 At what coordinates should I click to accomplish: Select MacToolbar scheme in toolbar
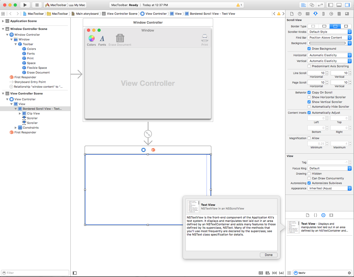(x=56, y=5)
